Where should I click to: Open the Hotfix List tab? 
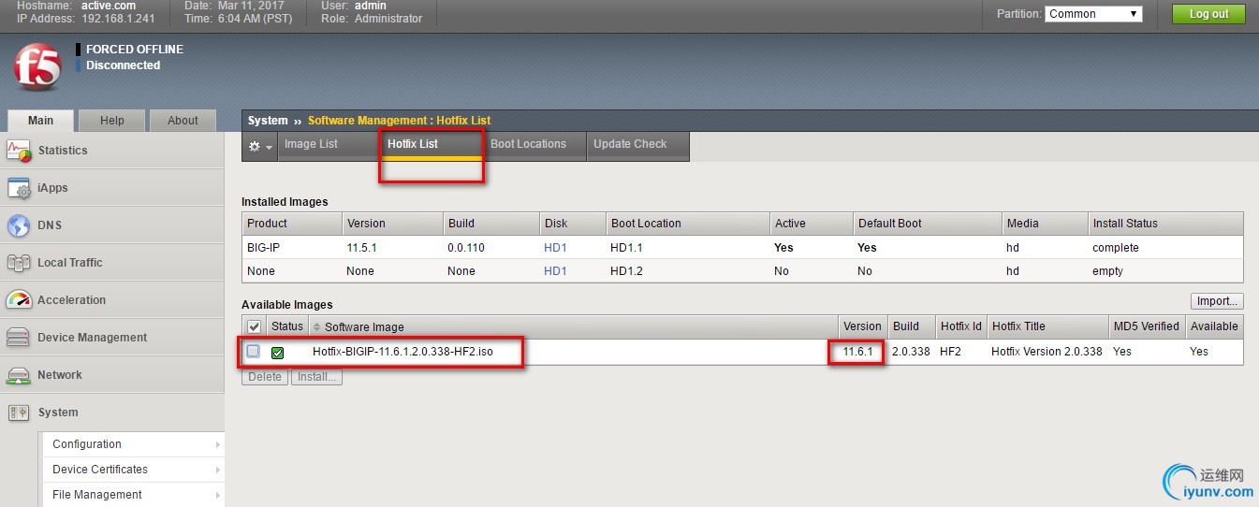pyautogui.click(x=432, y=145)
